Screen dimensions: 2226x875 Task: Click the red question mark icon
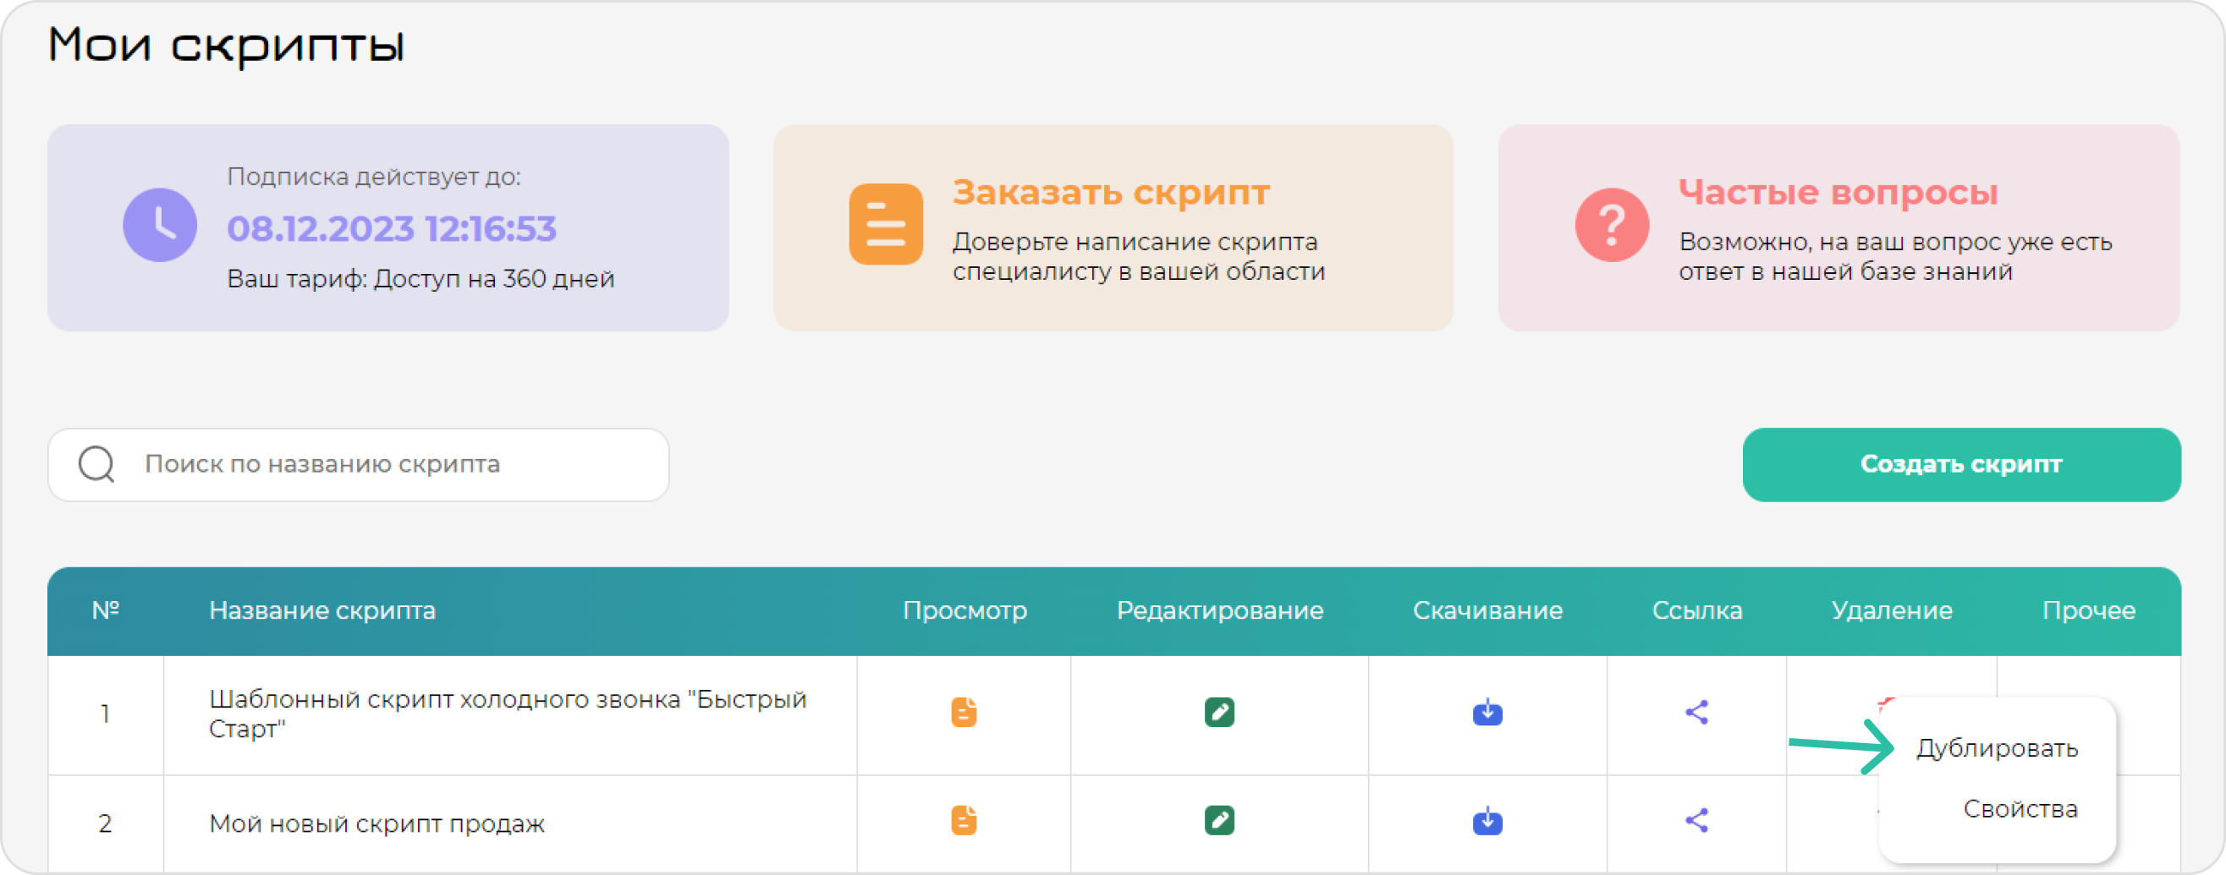1612,226
